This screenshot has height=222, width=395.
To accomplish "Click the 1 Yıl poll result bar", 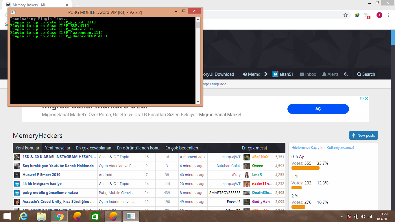I will (296, 188).
